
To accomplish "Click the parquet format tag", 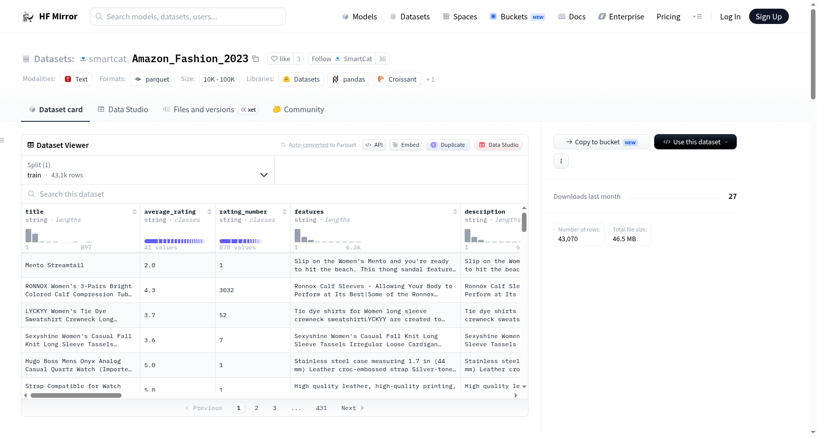I will (152, 79).
